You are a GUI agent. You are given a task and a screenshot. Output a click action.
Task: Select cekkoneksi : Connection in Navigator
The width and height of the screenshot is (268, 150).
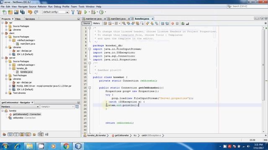click(x=24, y=117)
